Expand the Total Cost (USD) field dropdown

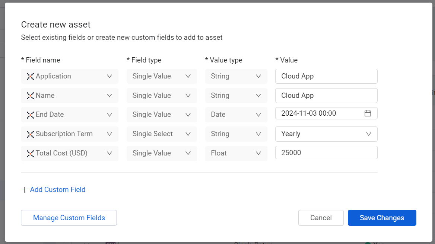tap(109, 153)
